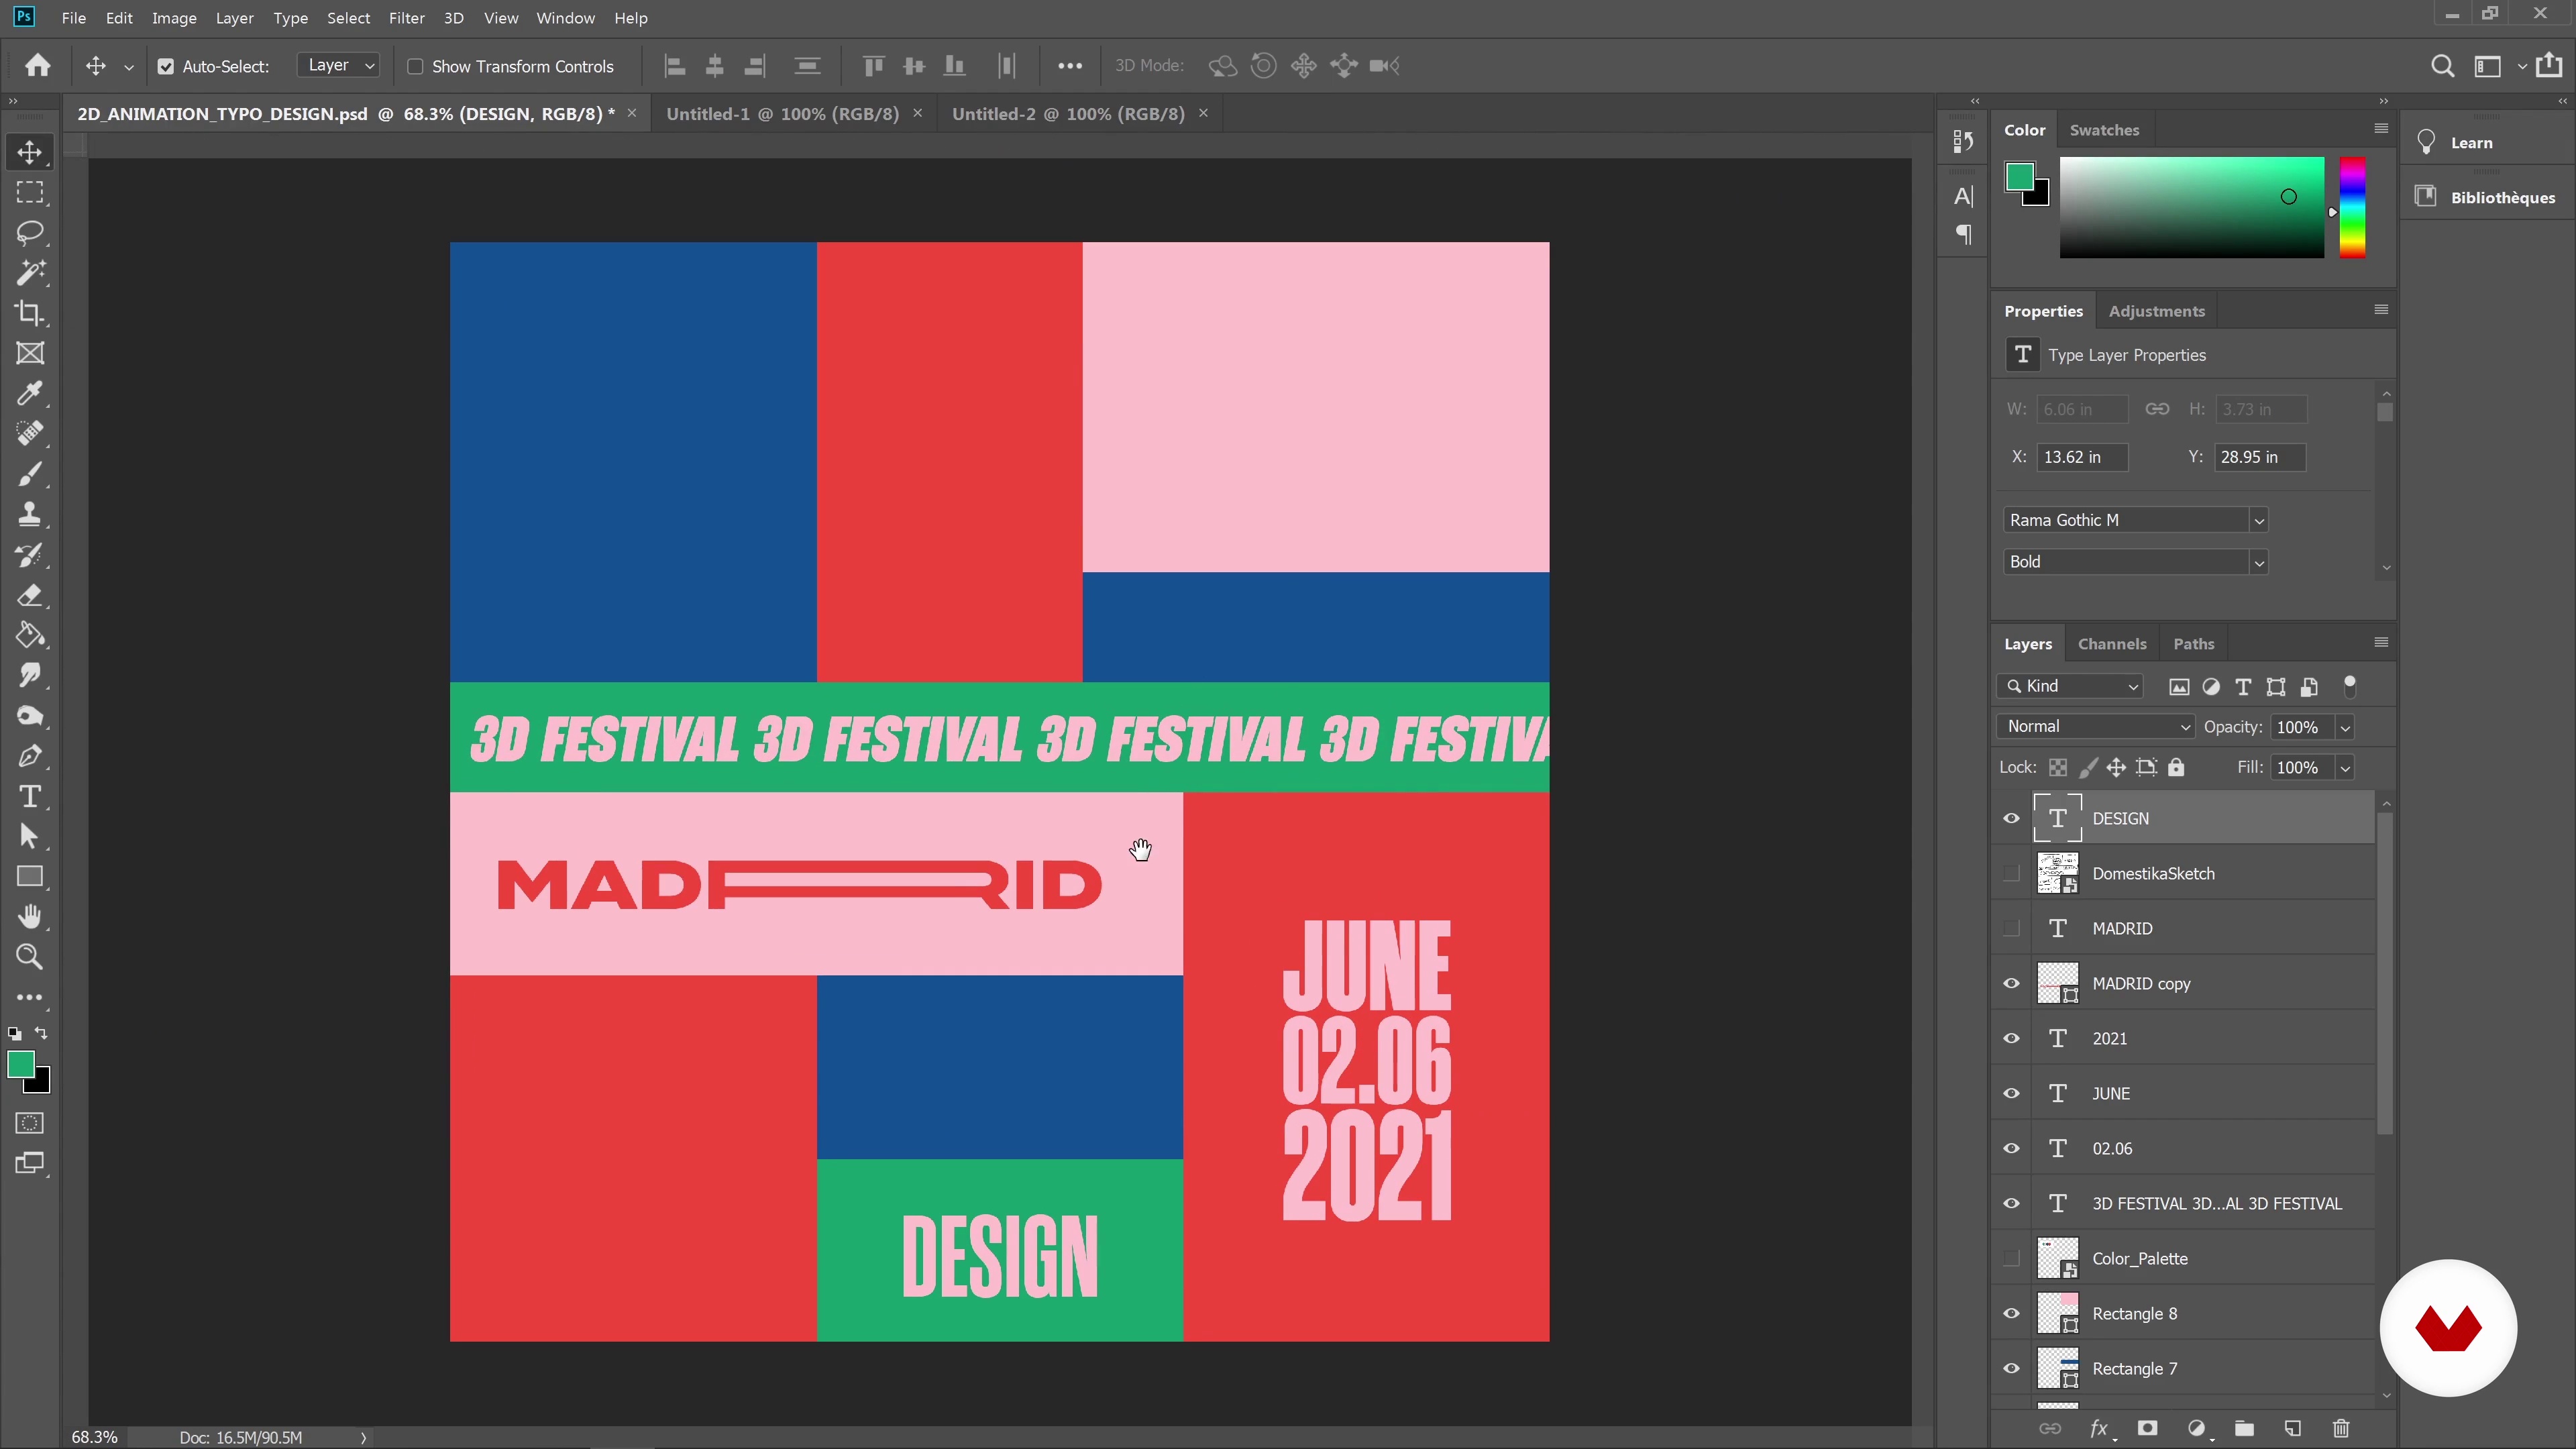Open the Kind layer filter dropdown

(x=2071, y=686)
